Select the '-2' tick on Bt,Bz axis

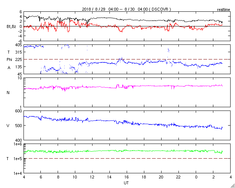[x=20, y=31]
